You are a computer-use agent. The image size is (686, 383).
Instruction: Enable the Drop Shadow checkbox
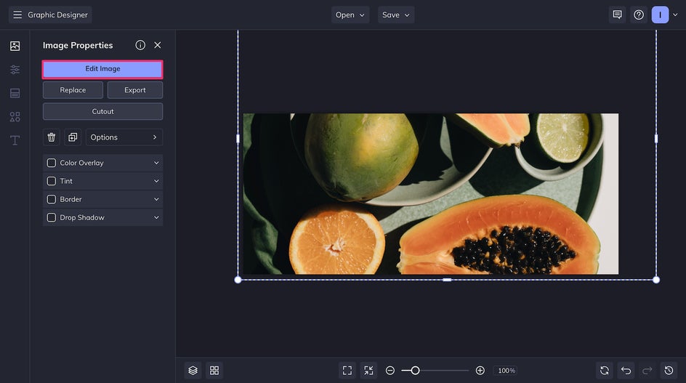(x=52, y=217)
